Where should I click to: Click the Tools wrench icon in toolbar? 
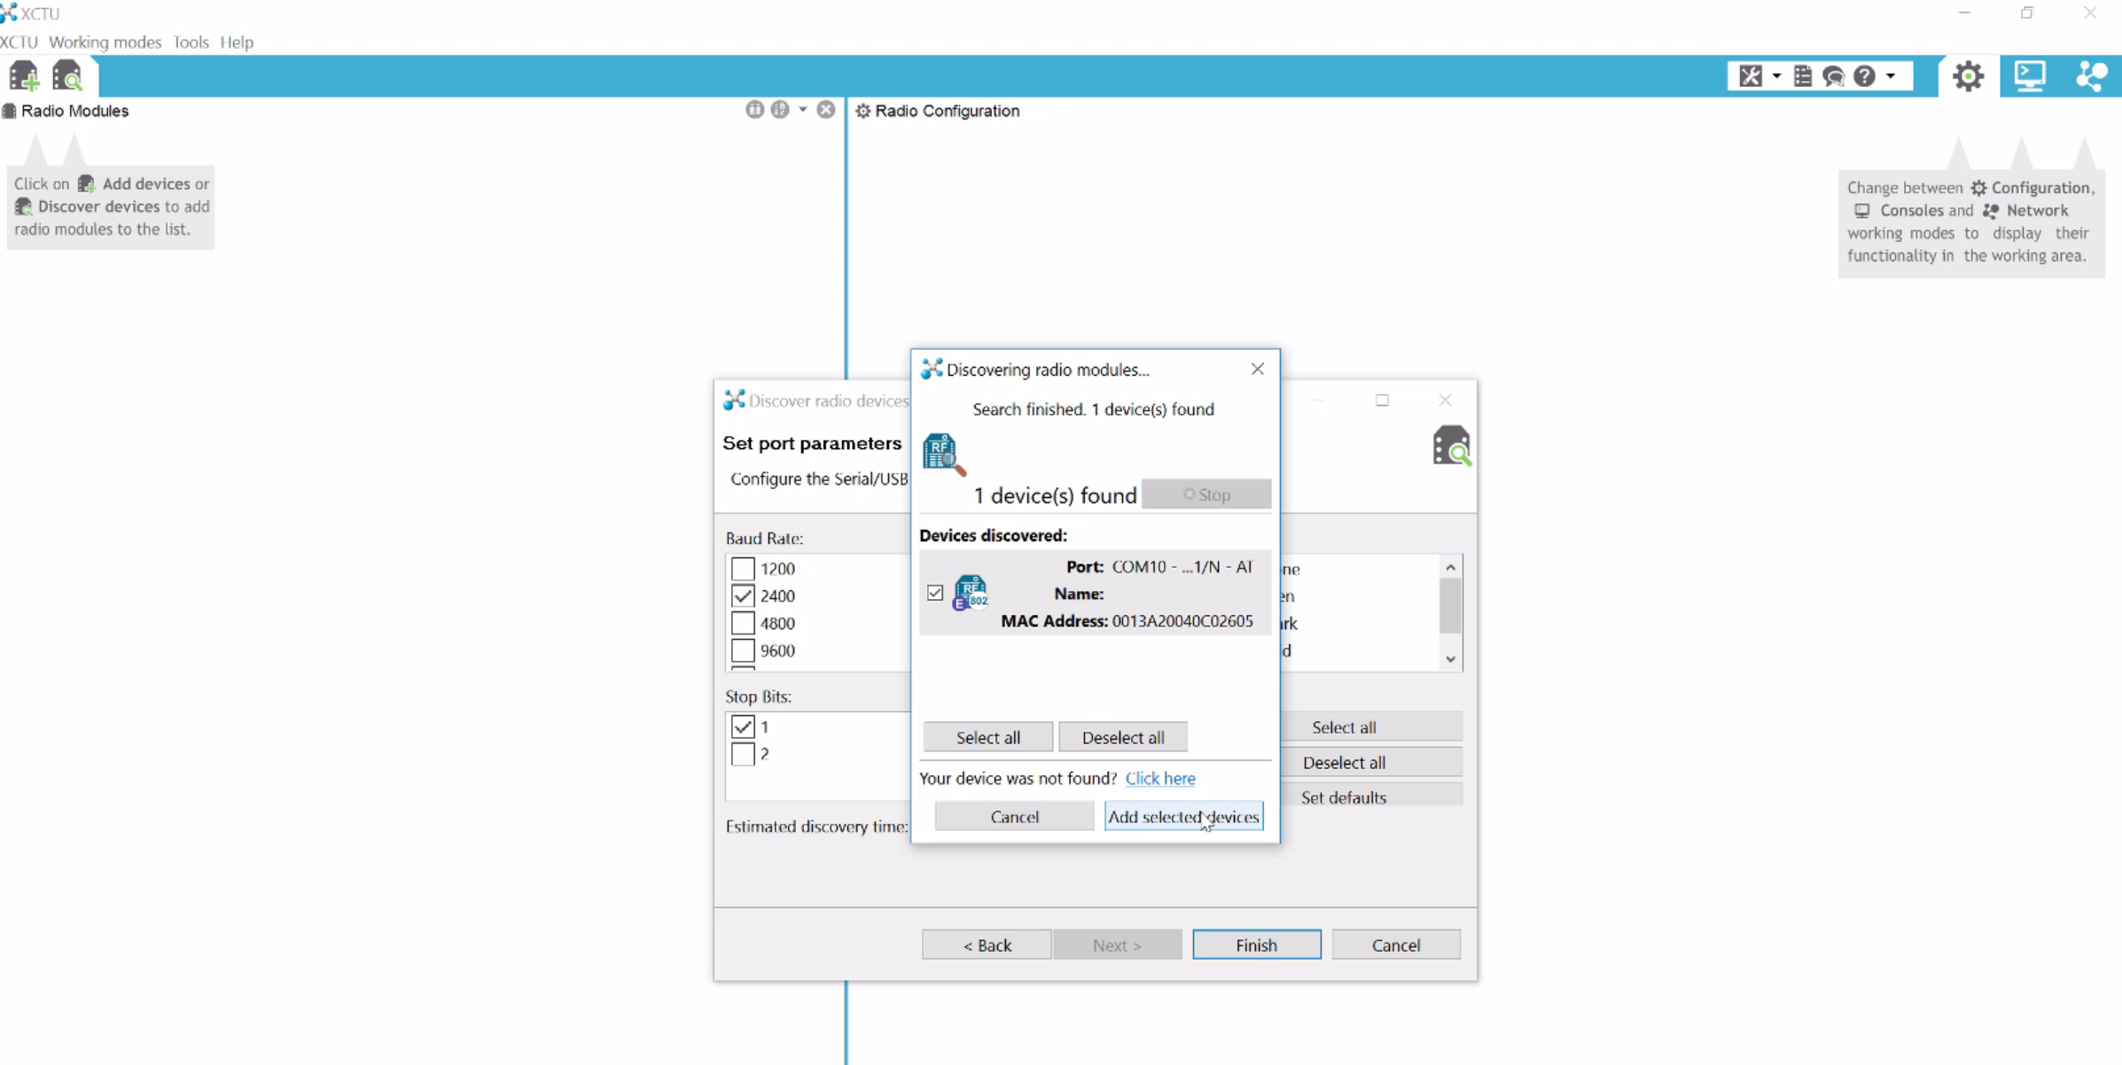(x=1751, y=76)
